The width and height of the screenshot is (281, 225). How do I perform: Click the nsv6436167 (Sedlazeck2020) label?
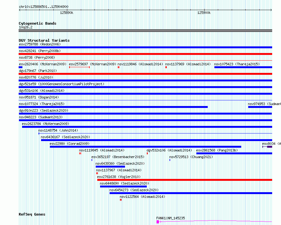tap(65, 137)
